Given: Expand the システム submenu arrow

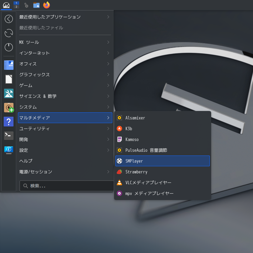Looking at the screenshot, I should (108, 107).
